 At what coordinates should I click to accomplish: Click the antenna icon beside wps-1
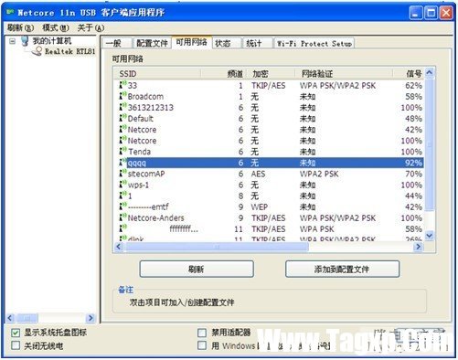(122, 185)
